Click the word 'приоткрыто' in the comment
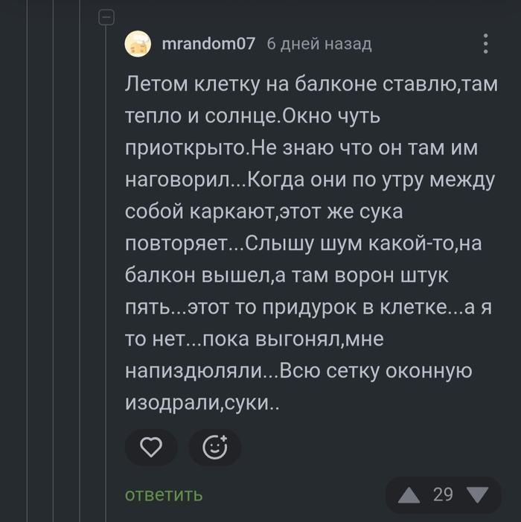 pyautogui.click(x=185, y=148)
